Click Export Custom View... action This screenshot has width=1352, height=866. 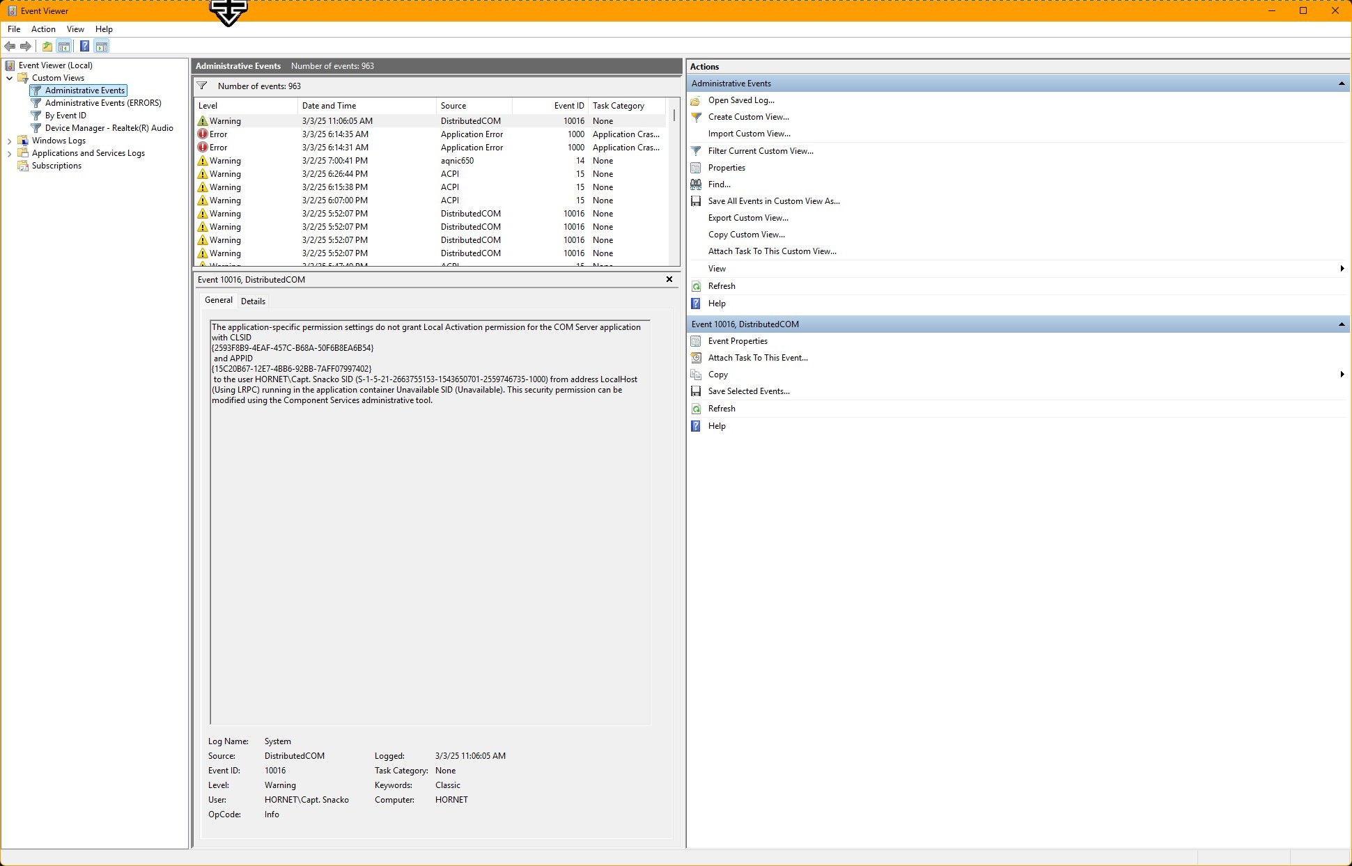(748, 218)
